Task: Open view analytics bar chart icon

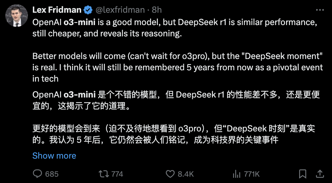Action: [237, 174]
